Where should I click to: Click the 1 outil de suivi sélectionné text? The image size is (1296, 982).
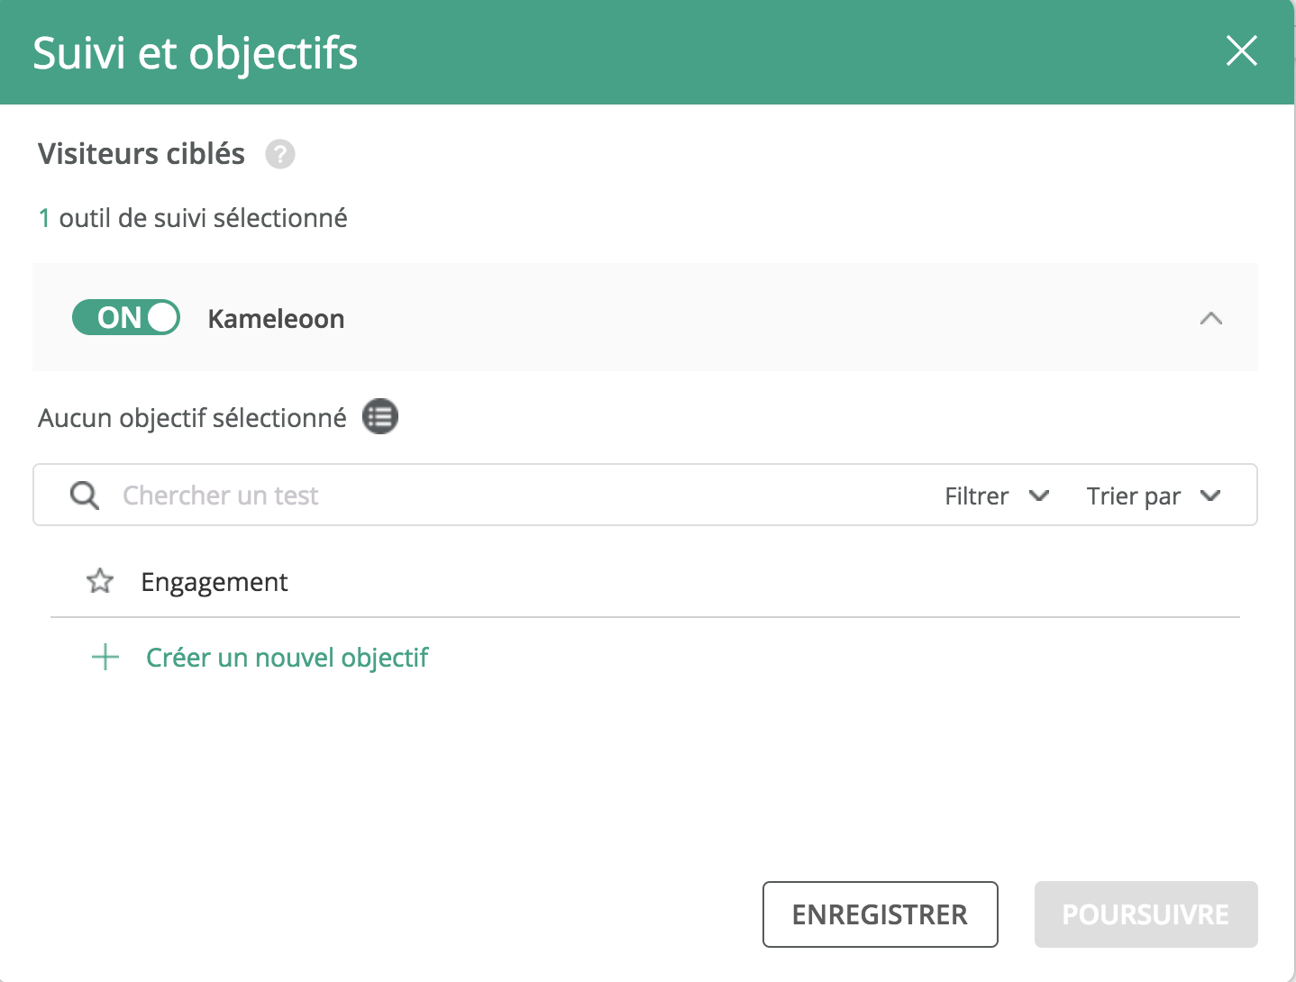[x=193, y=218]
